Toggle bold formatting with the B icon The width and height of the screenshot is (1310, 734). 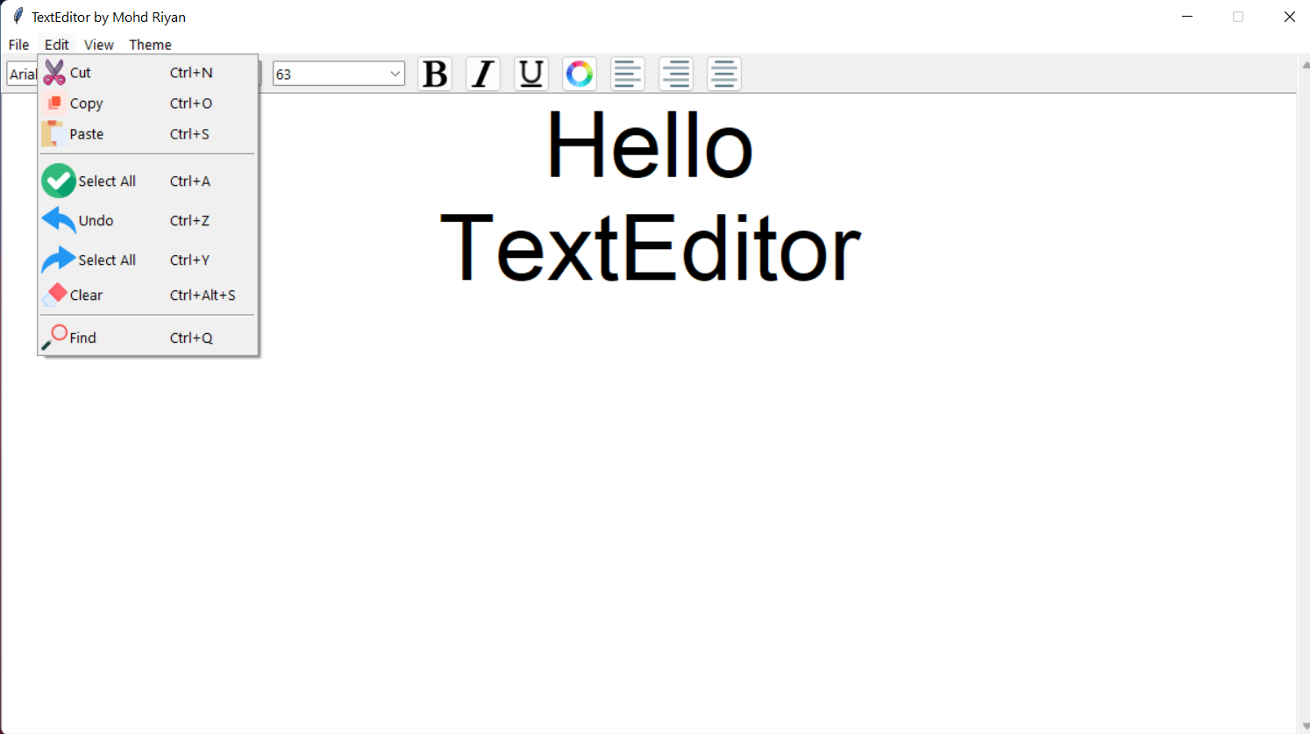(435, 74)
